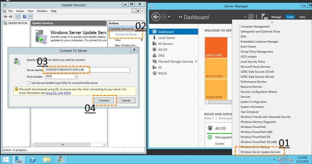Open the Using SSL with WSUS link
Screen dimensions: 312x164
58,93
